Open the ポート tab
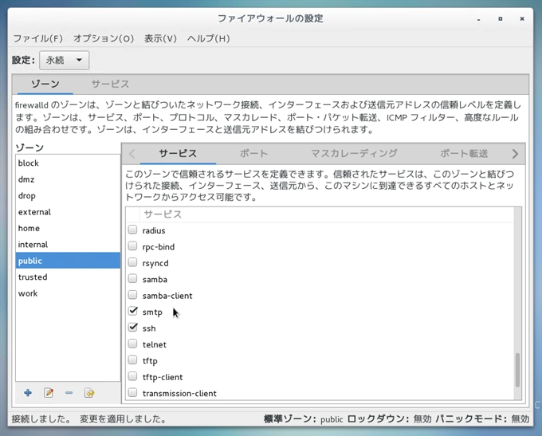This screenshot has width=542, height=436. click(x=254, y=154)
